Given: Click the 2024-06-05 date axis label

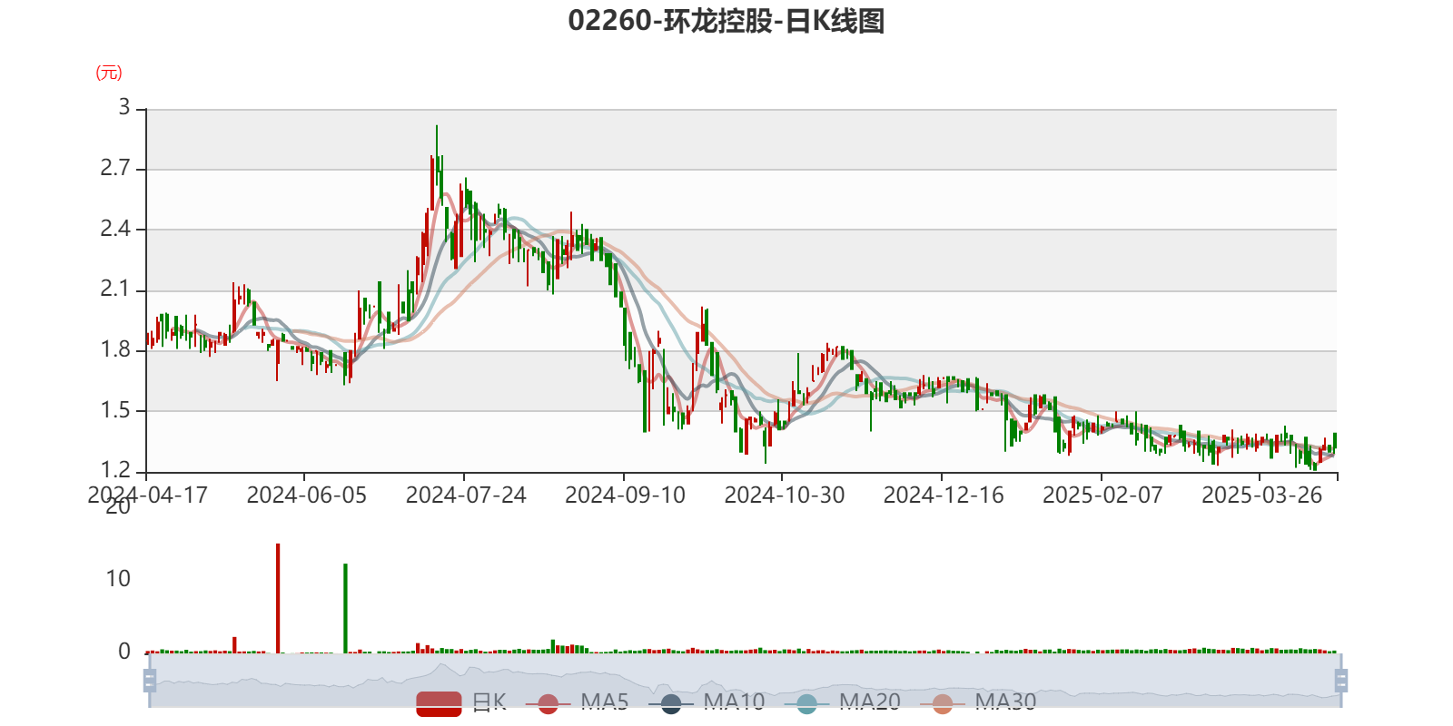Looking at the screenshot, I should pos(306,495).
